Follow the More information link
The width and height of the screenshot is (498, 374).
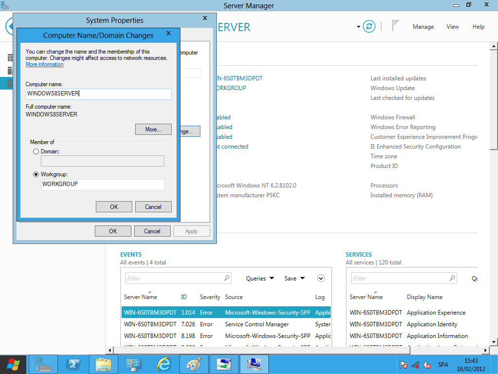44,64
